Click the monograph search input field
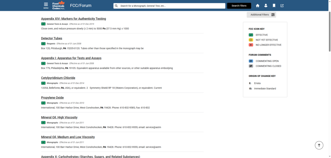The width and height of the screenshot is (331, 158). [171, 6]
